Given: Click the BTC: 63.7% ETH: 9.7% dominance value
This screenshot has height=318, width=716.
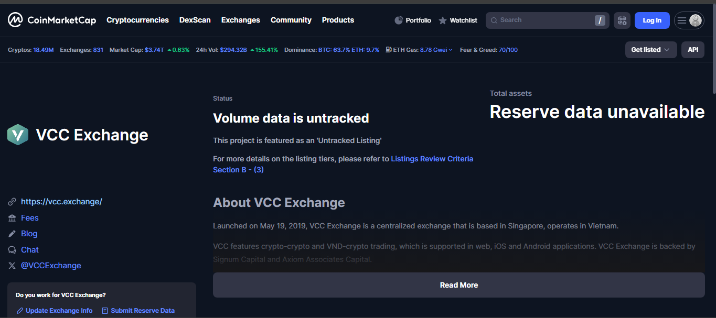Looking at the screenshot, I should pos(349,50).
